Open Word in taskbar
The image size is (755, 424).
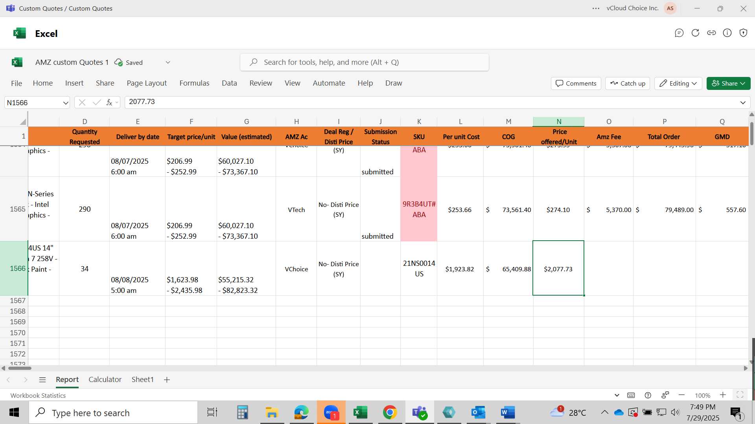(x=508, y=412)
